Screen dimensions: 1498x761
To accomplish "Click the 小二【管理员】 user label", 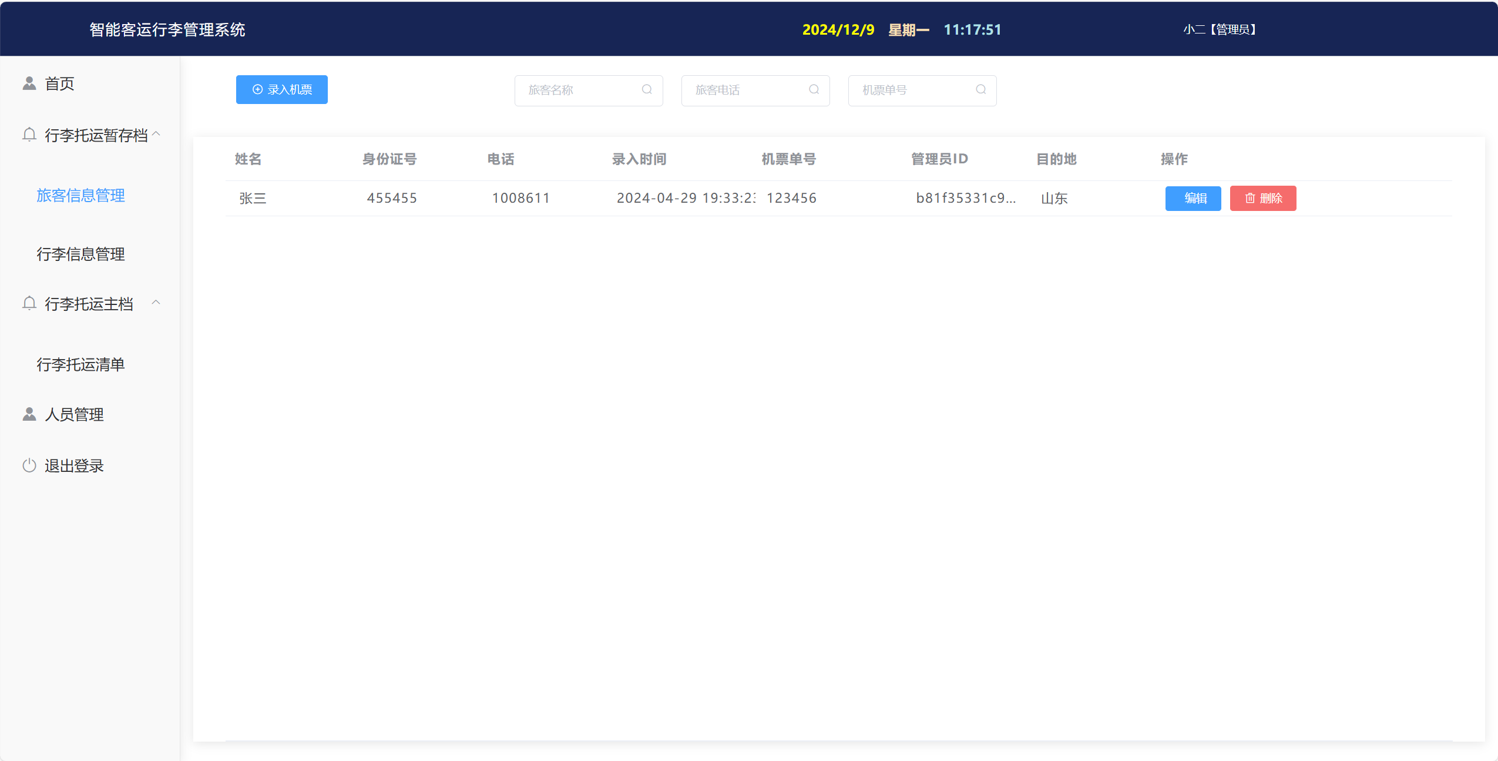I will pos(1220,29).
